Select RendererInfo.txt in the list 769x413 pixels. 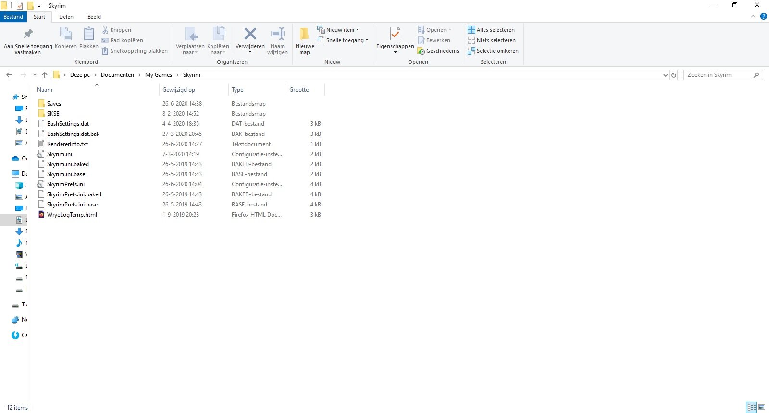(67, 144)
